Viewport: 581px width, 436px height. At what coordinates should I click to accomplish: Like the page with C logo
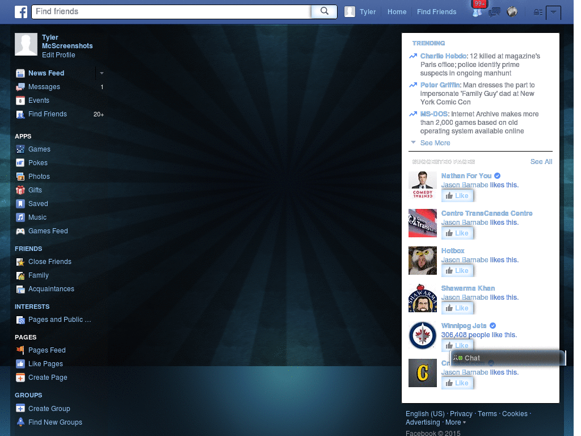click(457, 383)
